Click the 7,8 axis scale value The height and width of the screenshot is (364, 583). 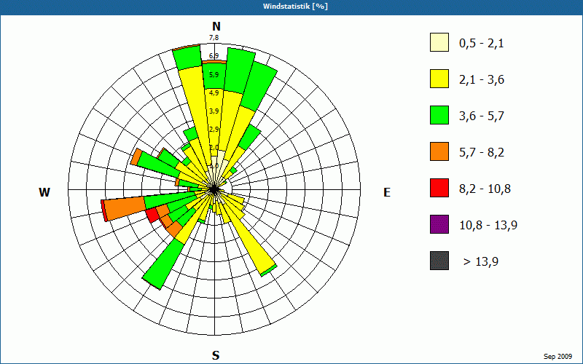pos(214,38)
